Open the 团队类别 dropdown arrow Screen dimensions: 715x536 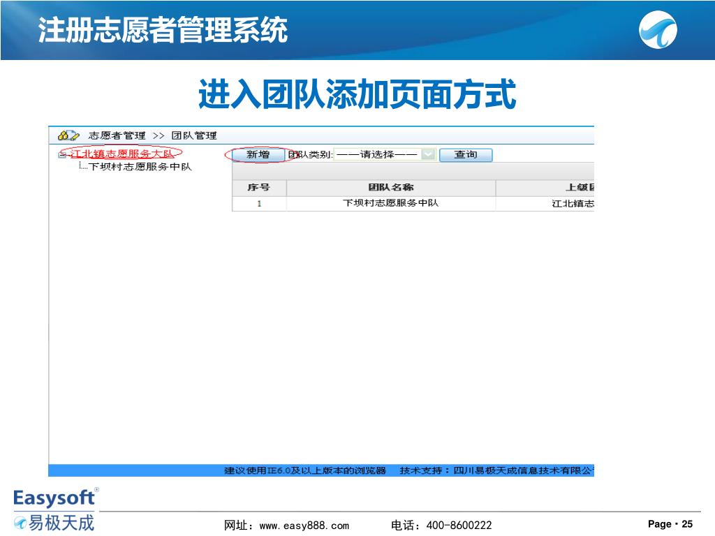click(429, 155)
